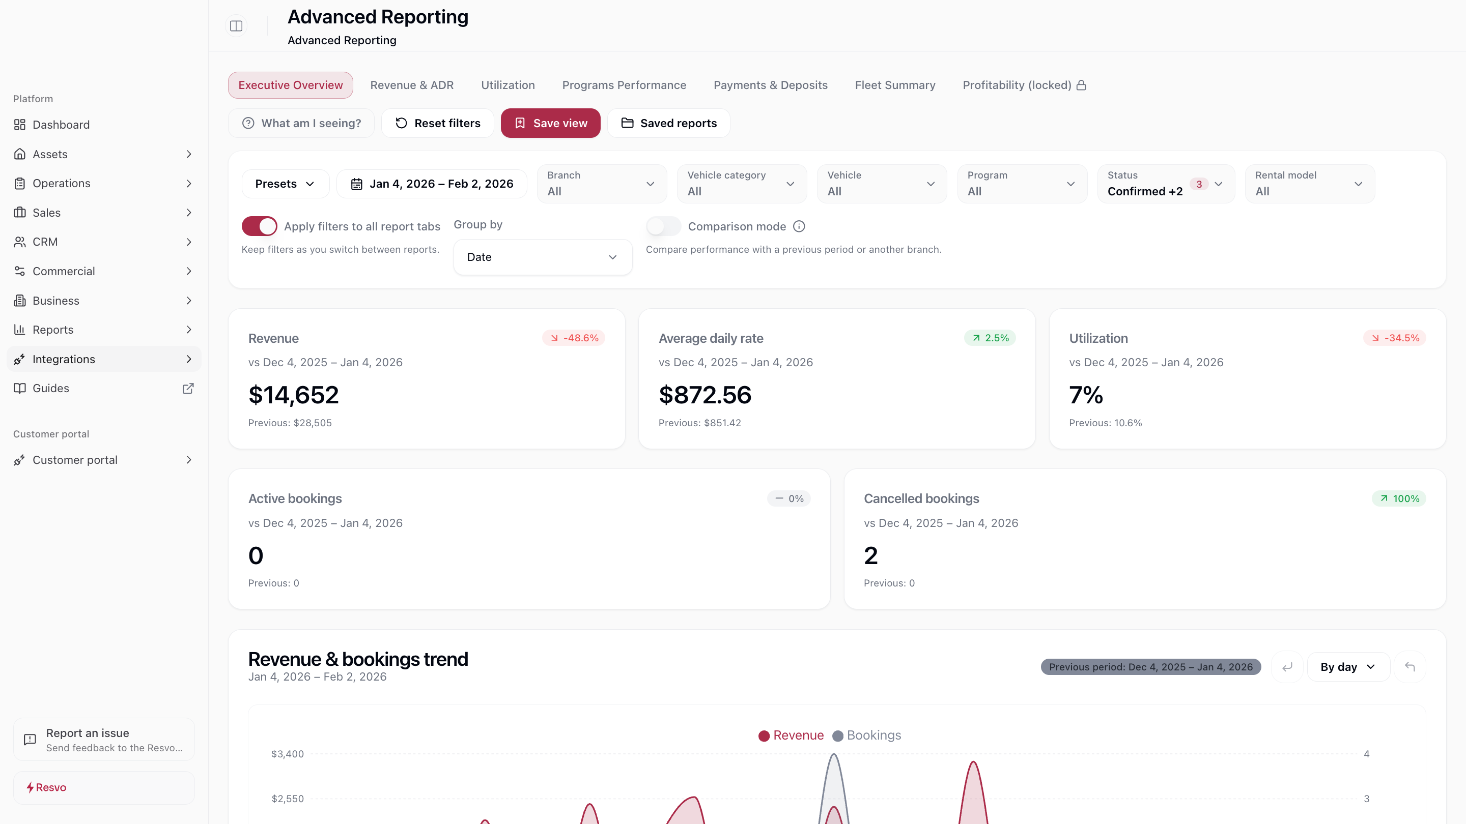
Task: Select the Integrations sidebar item
Action: [64, 359]
